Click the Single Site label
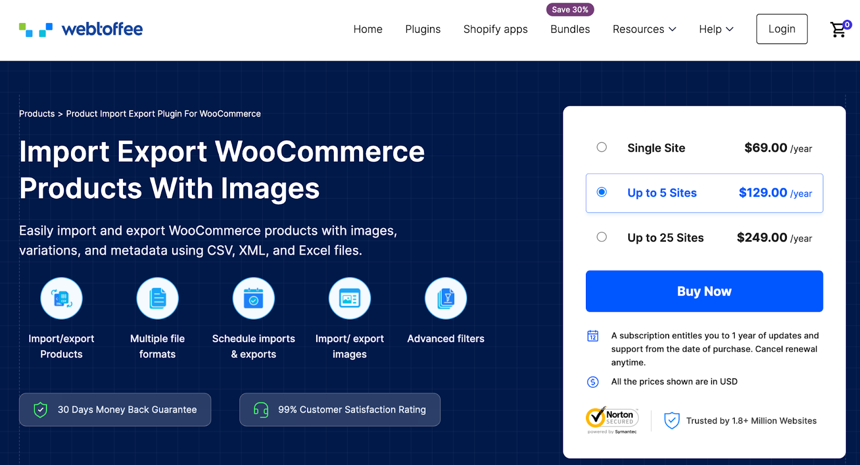This screenshot has height=465, width=860. coord(656,148)
